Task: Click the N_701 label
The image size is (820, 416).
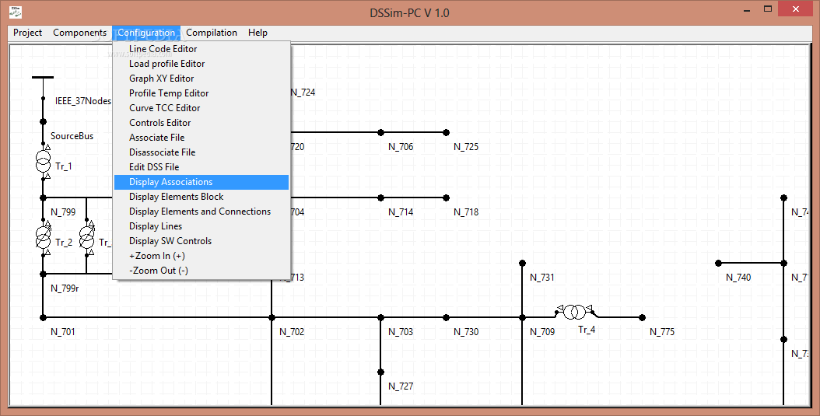Action: click(x=63, y=332)
